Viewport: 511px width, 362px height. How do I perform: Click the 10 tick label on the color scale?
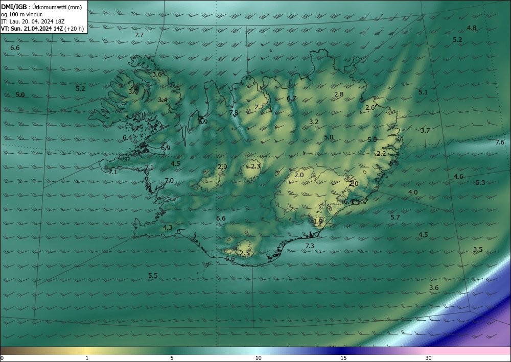click(258, 358)
